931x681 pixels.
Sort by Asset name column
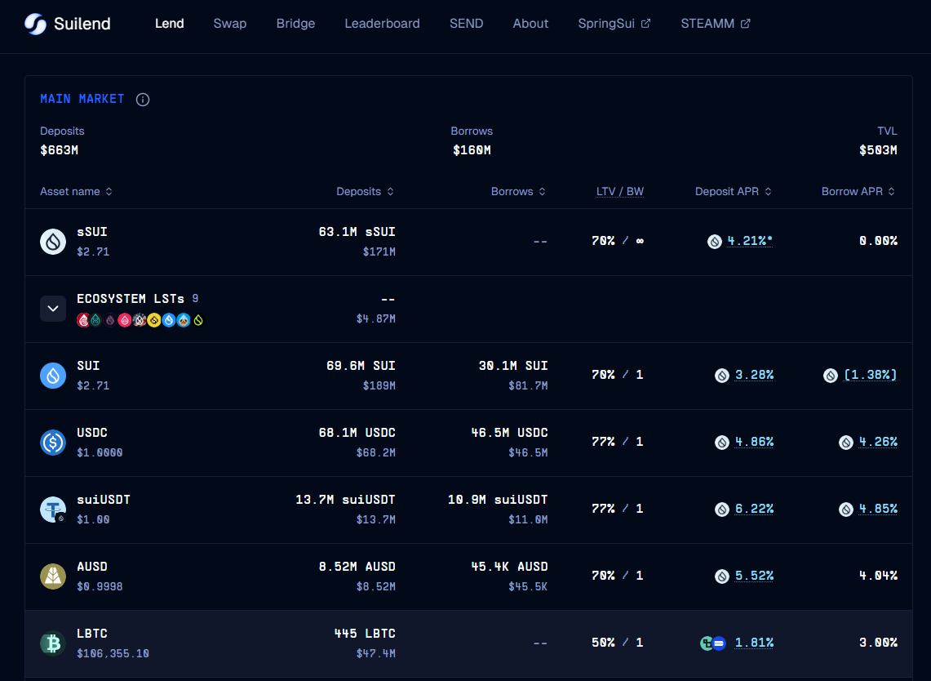76,191
